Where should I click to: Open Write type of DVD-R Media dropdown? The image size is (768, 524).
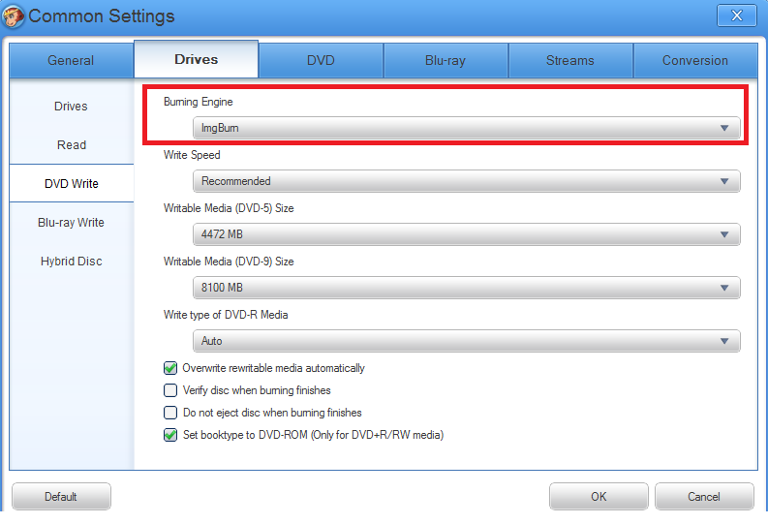click(x=466, y=341)
